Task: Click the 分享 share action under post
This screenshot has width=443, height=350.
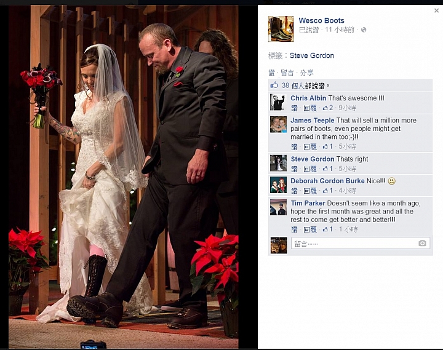Action: (306, 73)
